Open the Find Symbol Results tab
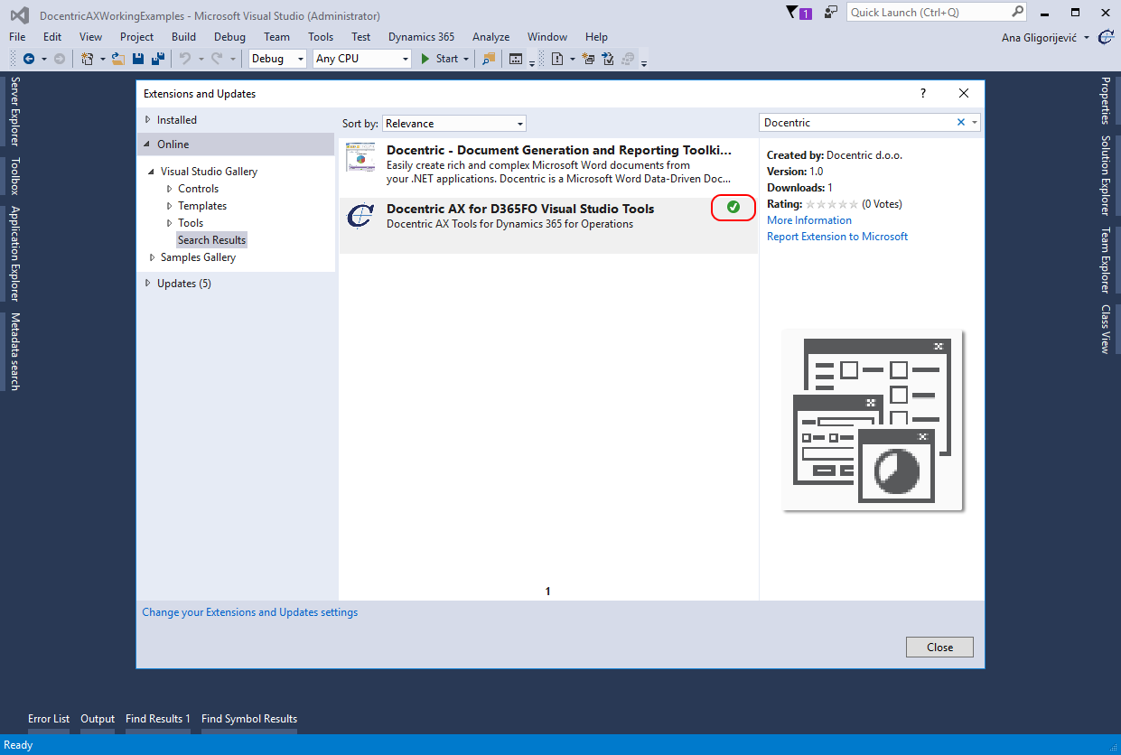Screen dimensions: 1121x755 (x=249, y=719)
